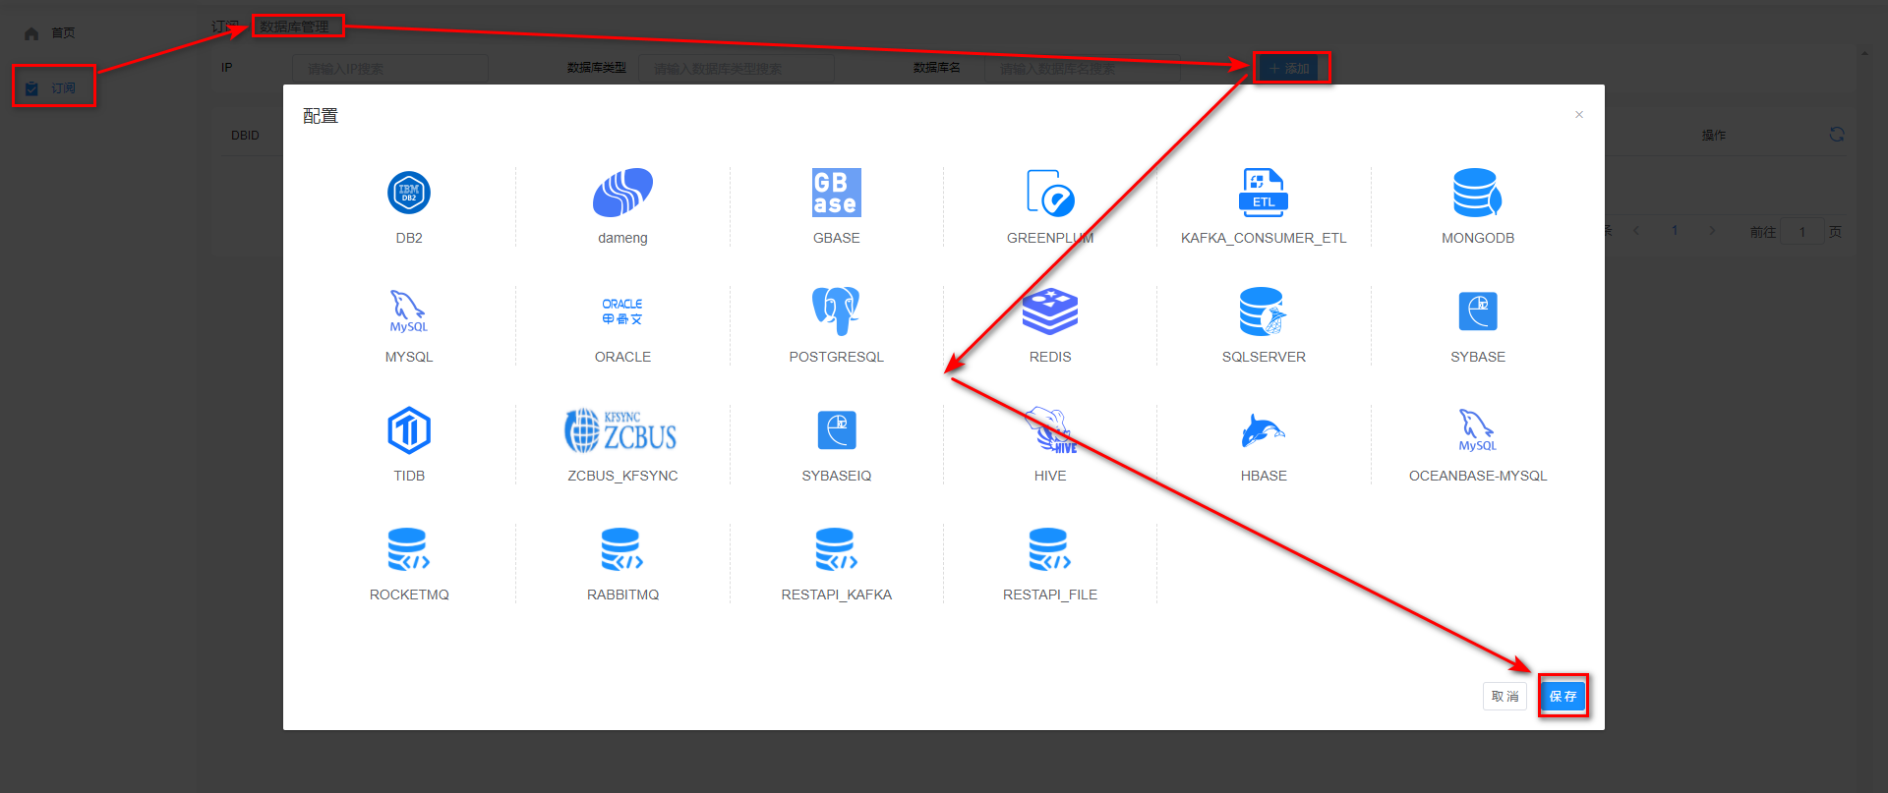Pick the HBASE orca icon
The height and width of the screenshot is (793, 1888).
[1264, 430]
